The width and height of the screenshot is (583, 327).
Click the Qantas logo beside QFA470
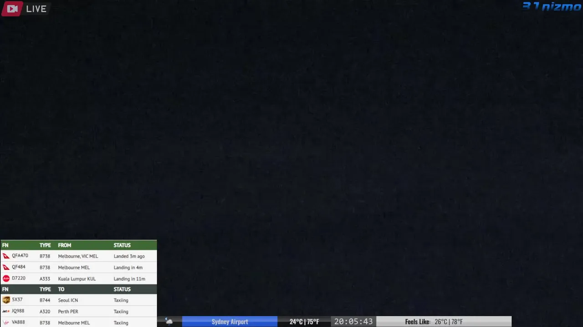click(6, 256)
